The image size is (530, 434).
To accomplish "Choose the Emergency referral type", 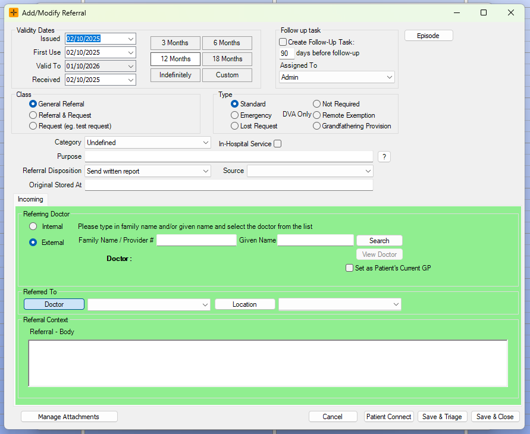I will click(234, 115).
